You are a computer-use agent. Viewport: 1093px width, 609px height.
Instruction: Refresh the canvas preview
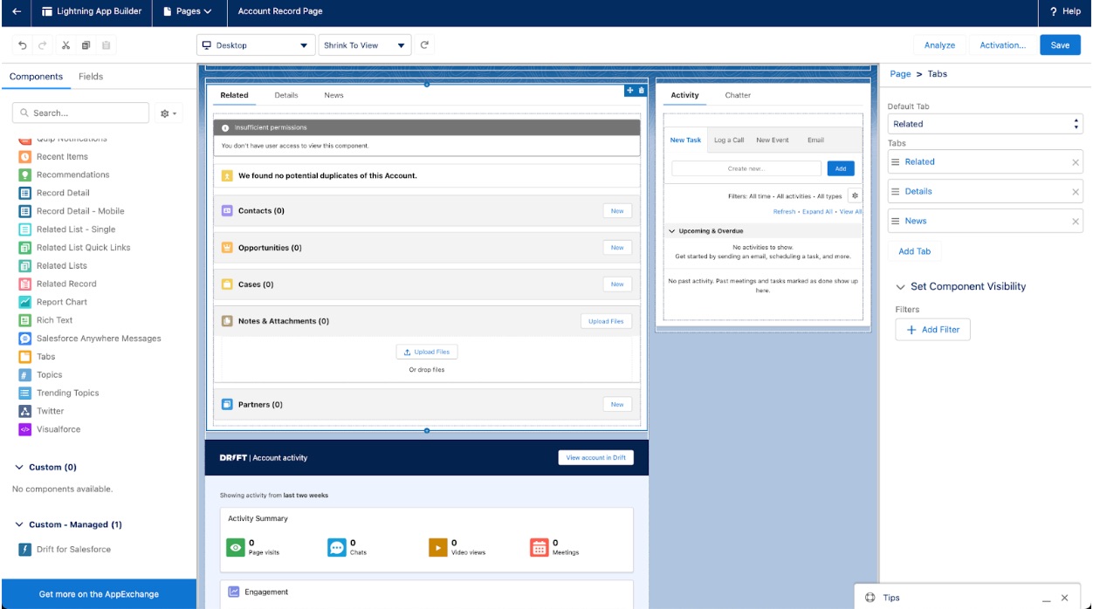424,45
